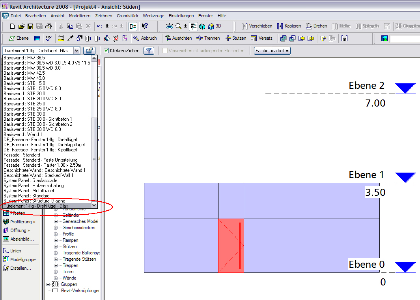
Task: Choose Fassade : Standard from list
Action: 22,155
